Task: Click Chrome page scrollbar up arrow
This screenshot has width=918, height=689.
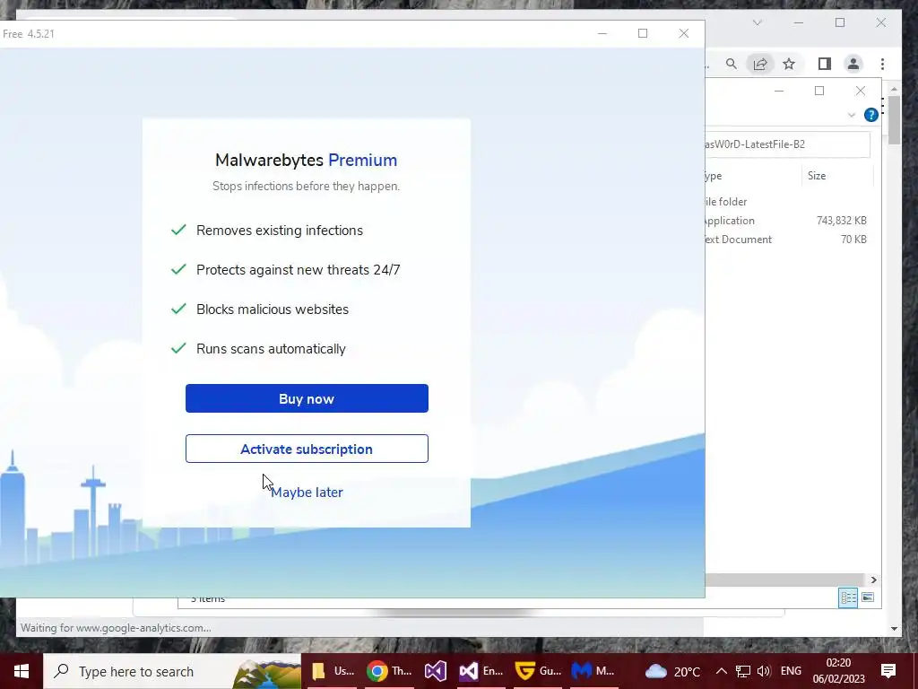Action: (894, 89)
